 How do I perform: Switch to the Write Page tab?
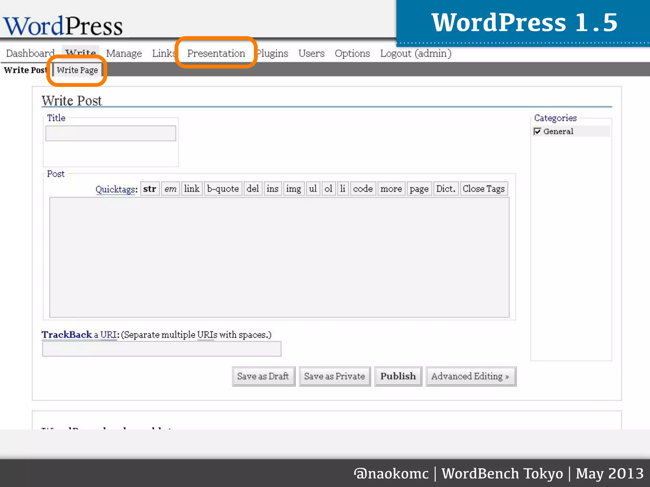77,70
